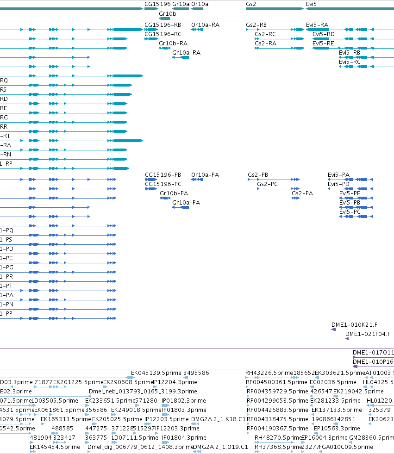Click the EK205025.5prime EST label

[x=117, y=419]
